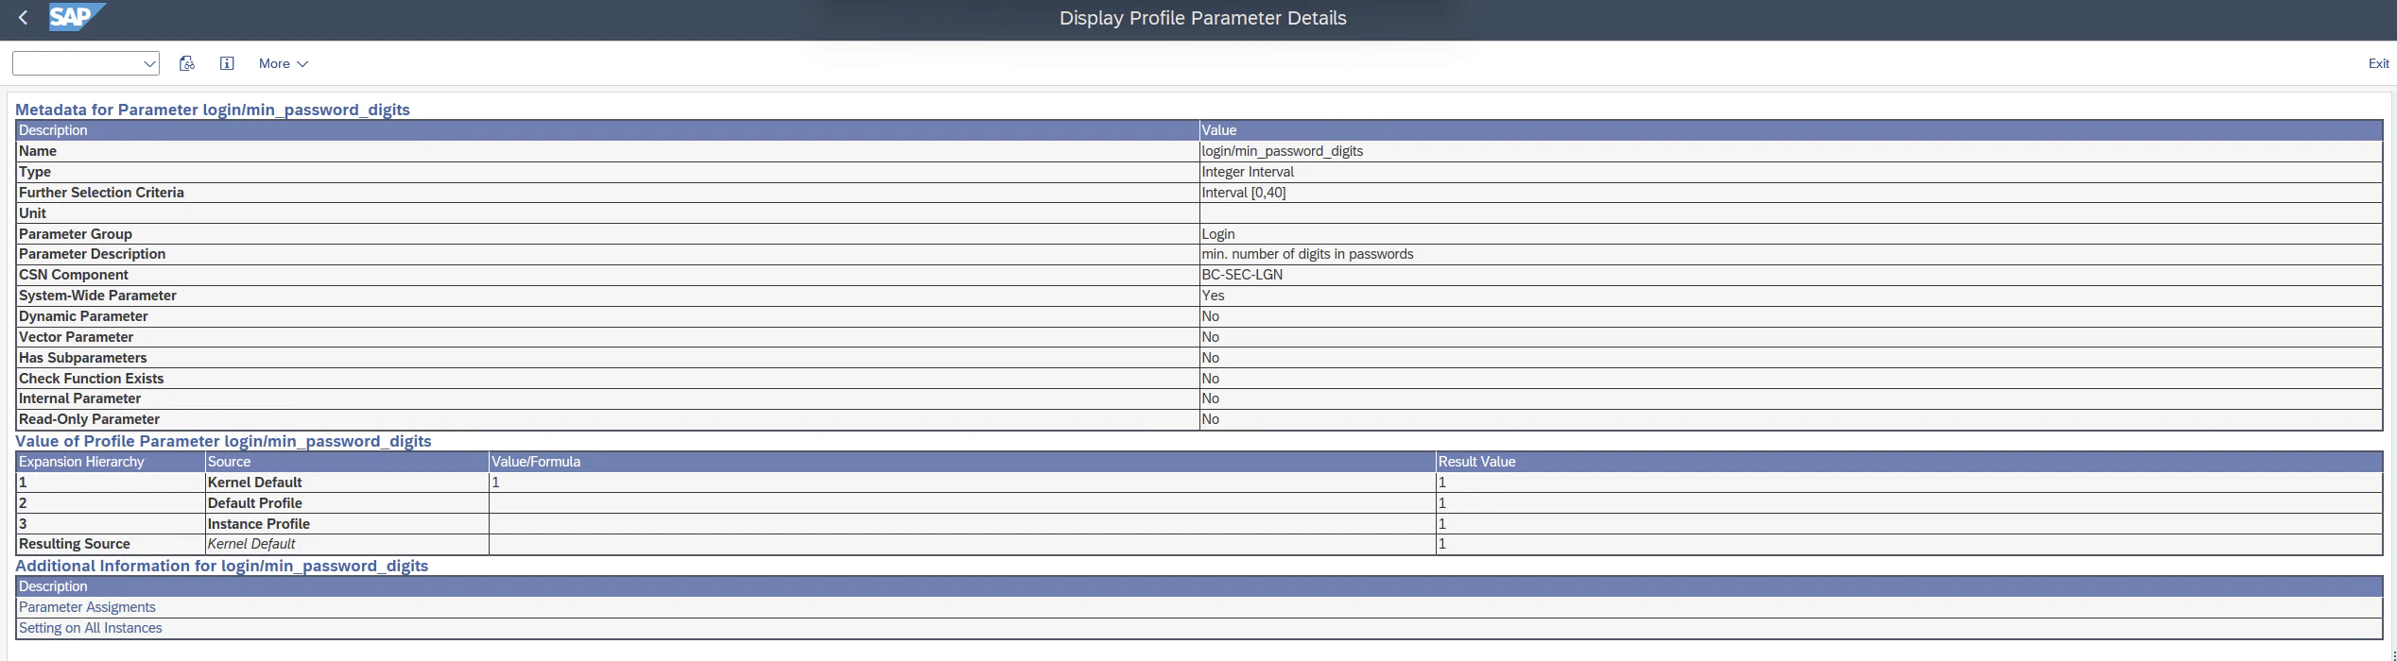Select the Read-Only Parameter label
2397x661 pixels.
(89, 419)
